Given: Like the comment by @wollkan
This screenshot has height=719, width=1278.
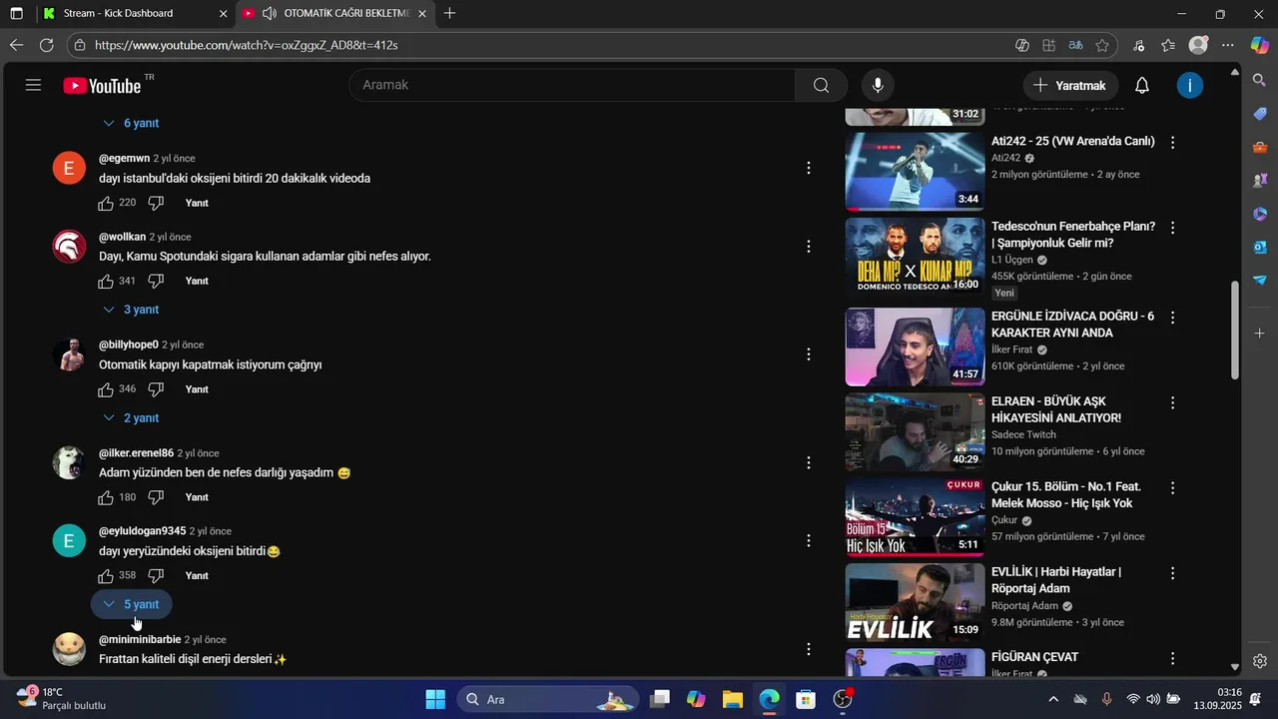Looking at the screenshot, I should (106, 281).
